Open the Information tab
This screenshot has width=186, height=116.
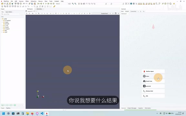pos(148,108)
